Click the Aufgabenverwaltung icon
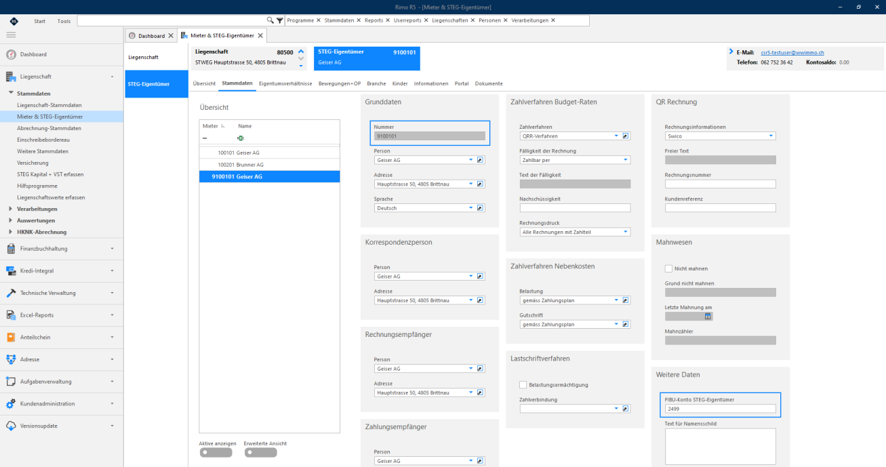 tap(11, 382)
